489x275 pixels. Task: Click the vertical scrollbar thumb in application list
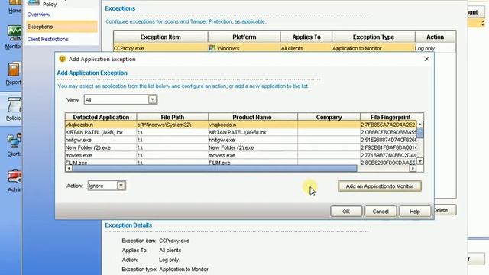point(420,132)
